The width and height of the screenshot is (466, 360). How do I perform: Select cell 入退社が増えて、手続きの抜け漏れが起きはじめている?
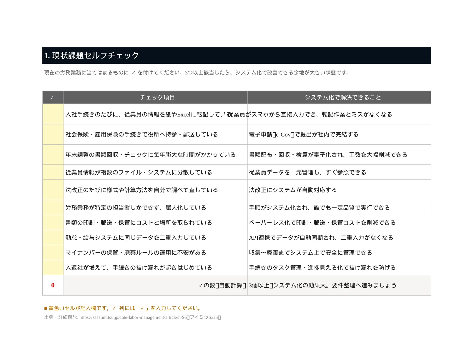(156, 268)
